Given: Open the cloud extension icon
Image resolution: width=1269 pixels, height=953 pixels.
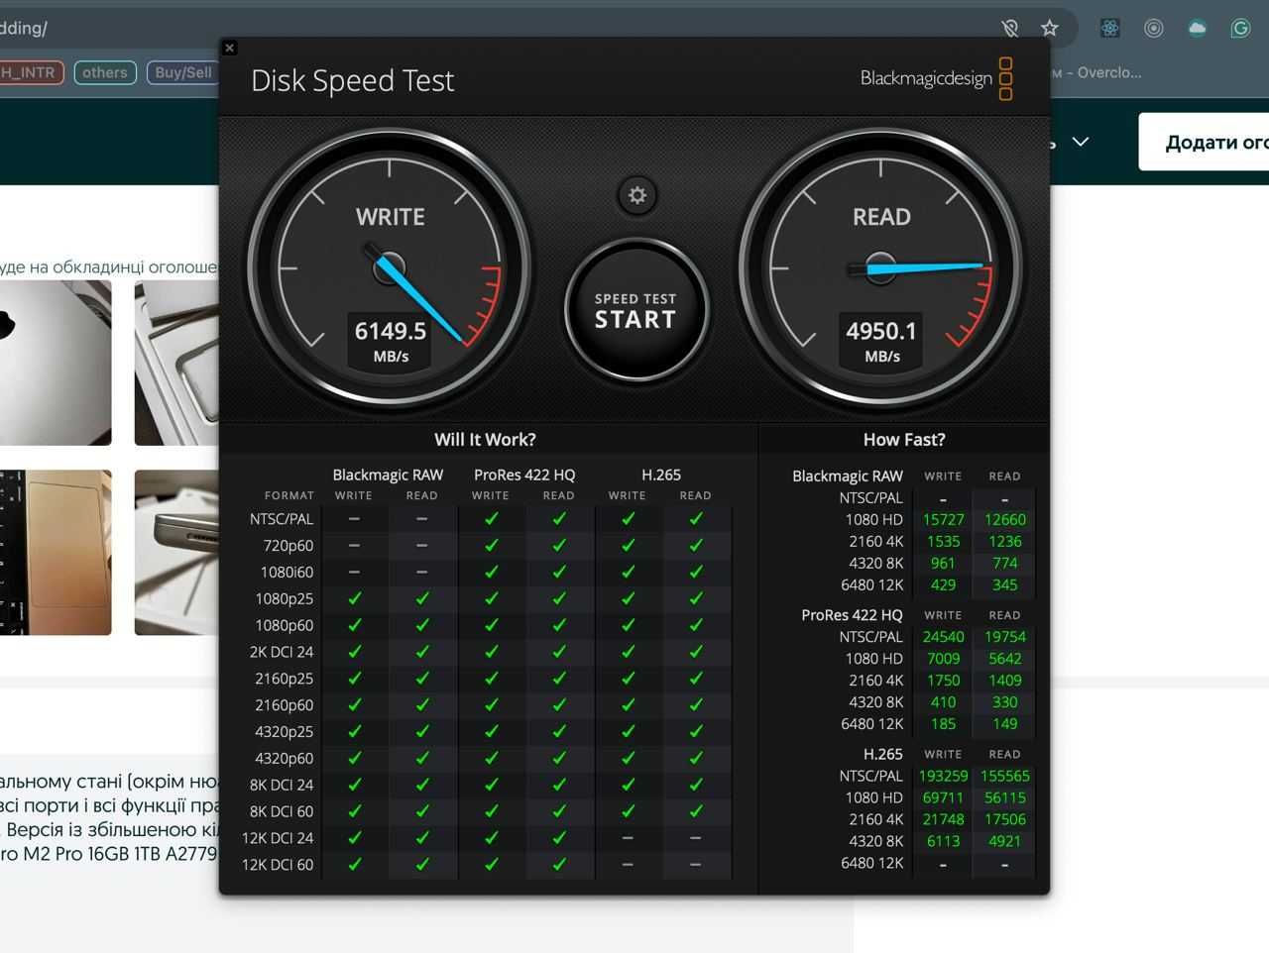Looking at the screenshot, I should tap(1198, 28).
